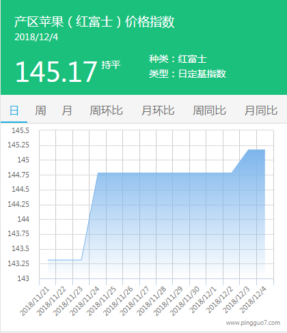Select the 日 daily tab
This screenshot has height=333, width=287.
tap(14, 111)
